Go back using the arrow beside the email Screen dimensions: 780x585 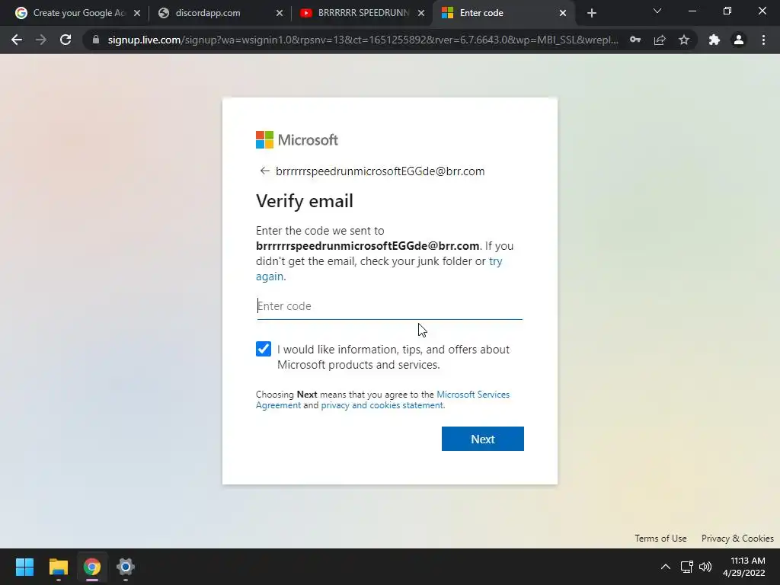click(x=264, y=171)
